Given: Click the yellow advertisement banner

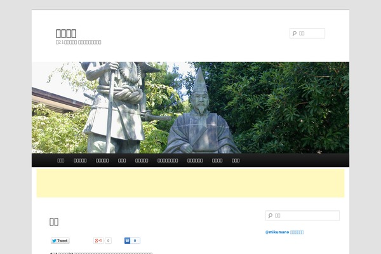Looking at the screenshot, I should pos(190,183).
